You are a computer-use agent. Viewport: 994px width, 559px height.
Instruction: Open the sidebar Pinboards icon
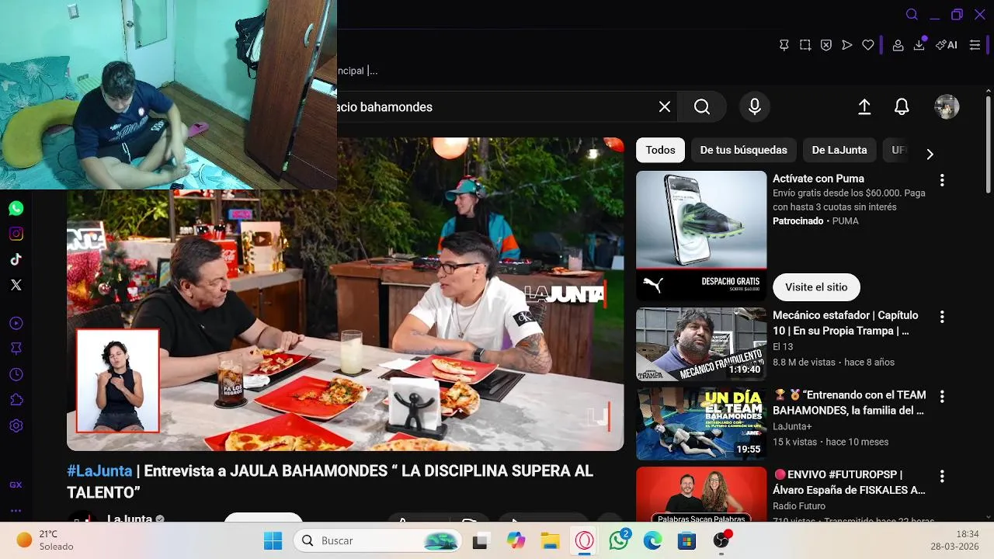(x=16, y=349)
